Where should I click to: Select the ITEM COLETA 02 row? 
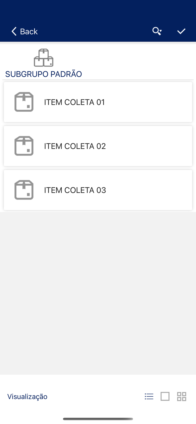click(x=98, y=146)
